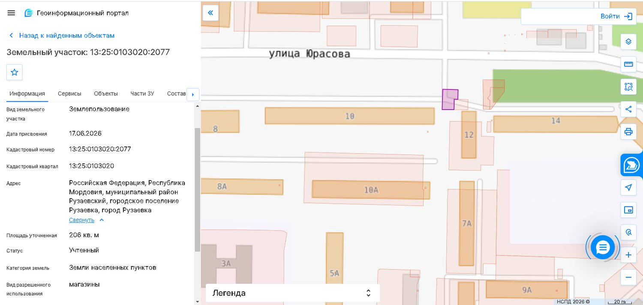
Task: Open the blue map folder side tab
Action: tap(632, 165)
